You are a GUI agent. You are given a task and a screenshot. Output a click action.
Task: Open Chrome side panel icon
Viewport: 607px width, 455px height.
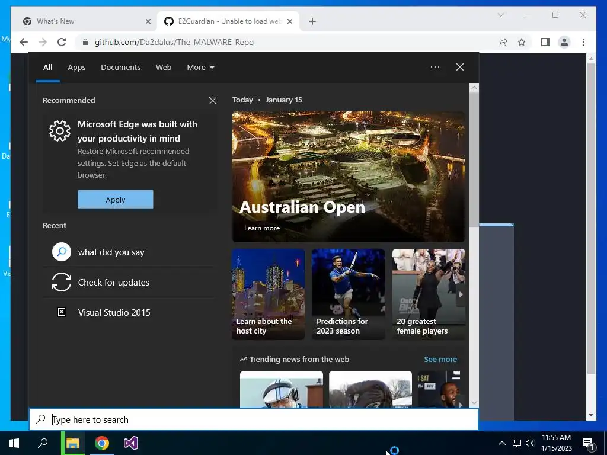click(x=545, y=42)
